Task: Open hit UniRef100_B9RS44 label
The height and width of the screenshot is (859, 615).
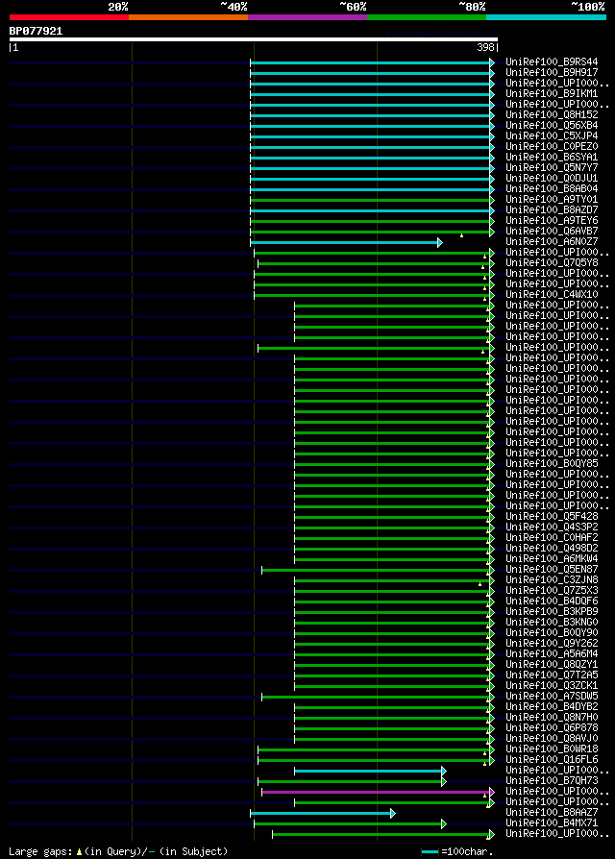Action: (x=552, y=61)
